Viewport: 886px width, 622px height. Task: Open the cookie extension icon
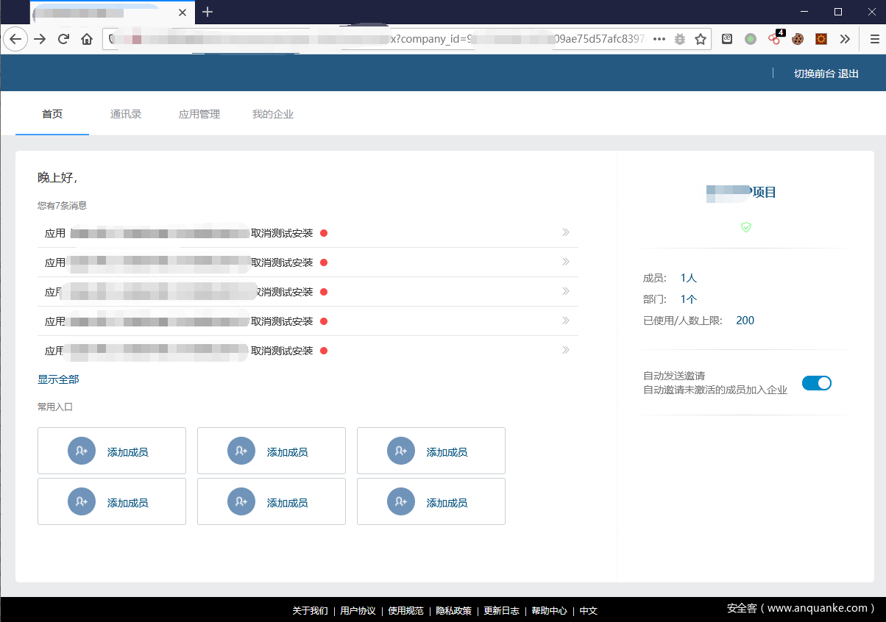pos(798,39)
